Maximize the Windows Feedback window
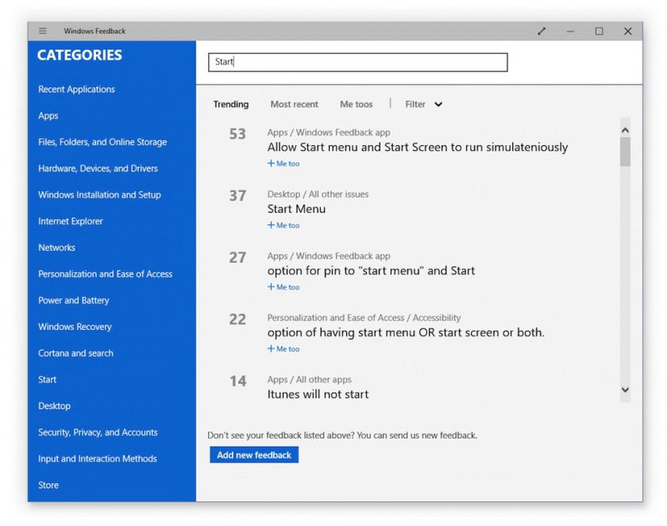This screenshot has height=526, width=667. click(599, 31)
